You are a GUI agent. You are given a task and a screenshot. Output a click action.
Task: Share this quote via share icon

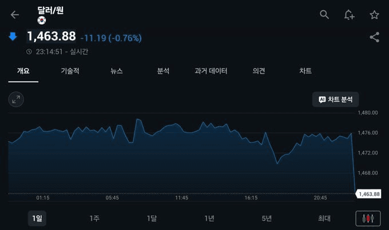(374, 38)
